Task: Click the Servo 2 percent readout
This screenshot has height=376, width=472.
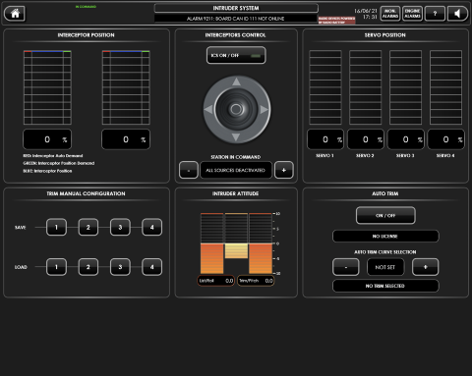Action: (x=366, y=139)
